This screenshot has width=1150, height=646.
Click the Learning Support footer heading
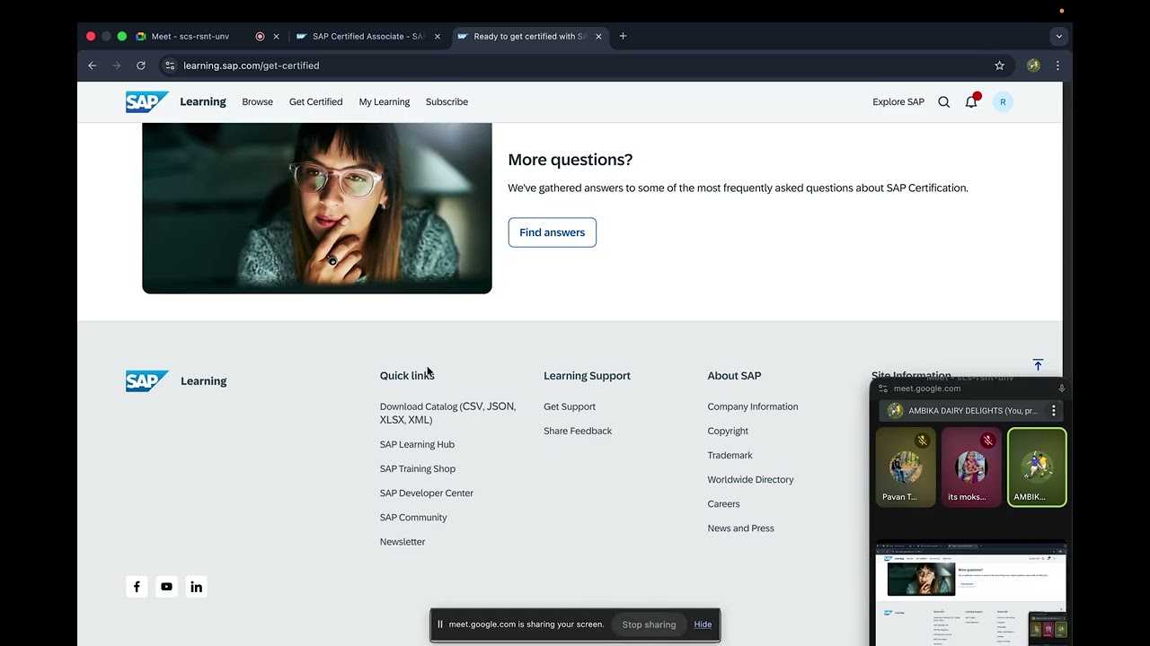[587, 376]
